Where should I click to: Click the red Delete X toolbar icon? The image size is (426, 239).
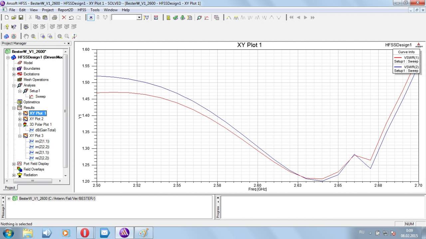coord(64,18)
